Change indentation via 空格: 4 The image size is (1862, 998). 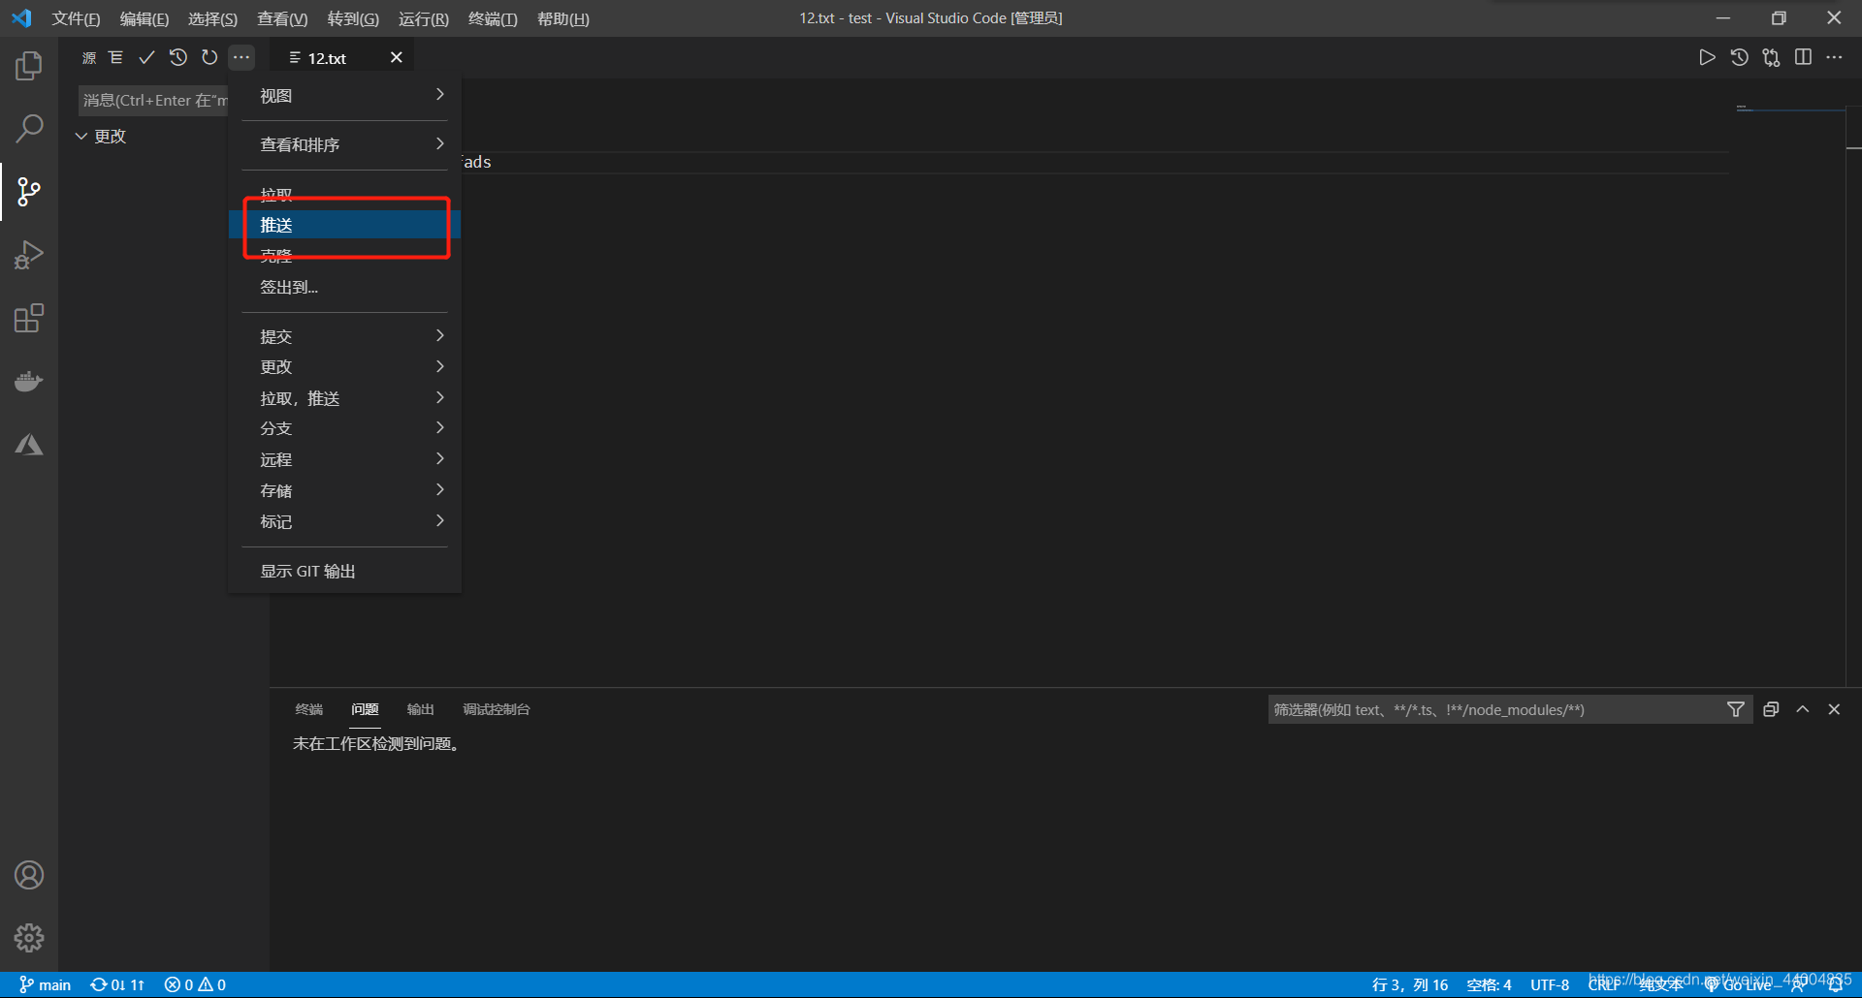coord(1489,984)
